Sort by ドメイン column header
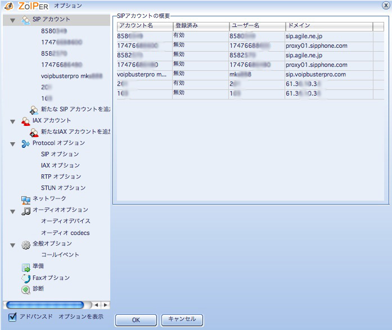The width and height of the screenshot is (392, 330). [329, 26]
